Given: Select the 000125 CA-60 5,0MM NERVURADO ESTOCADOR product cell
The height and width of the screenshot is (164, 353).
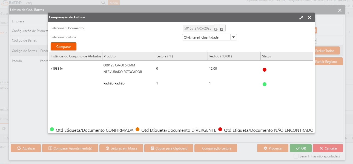Looking at the screenshot, I should click(x=123, y=69).
